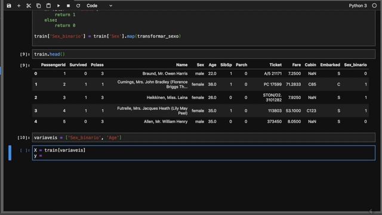Click cabin value C85

point(312,84)
